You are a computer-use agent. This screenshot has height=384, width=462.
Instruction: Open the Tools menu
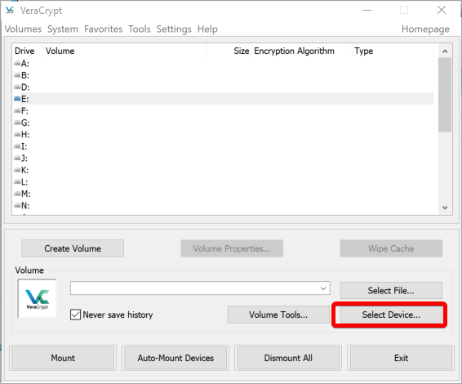(x=140, y=29)
